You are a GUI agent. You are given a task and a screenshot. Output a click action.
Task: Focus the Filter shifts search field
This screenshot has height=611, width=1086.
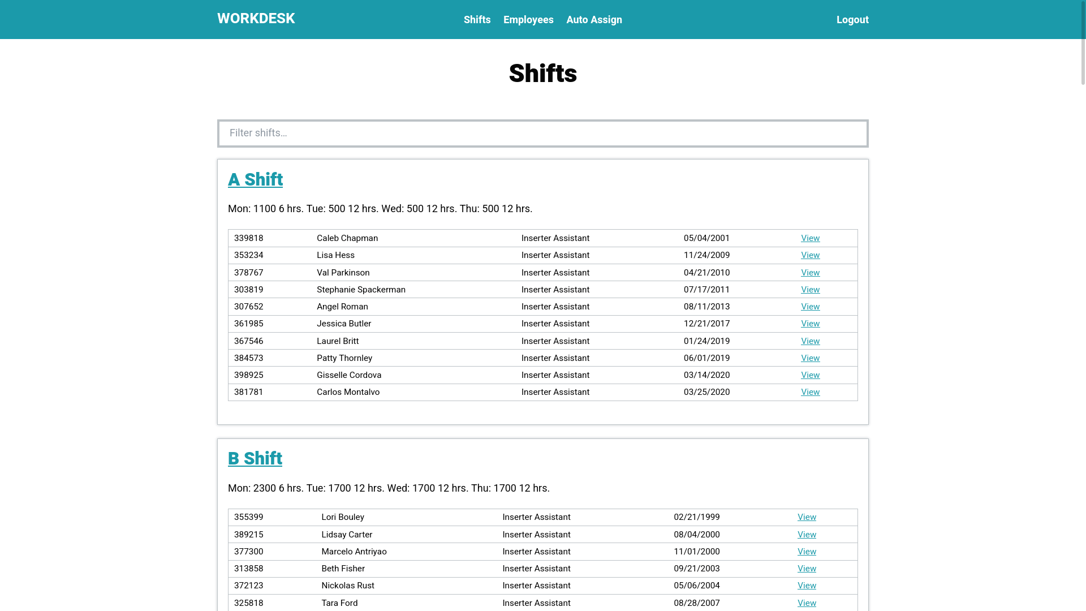542,134
